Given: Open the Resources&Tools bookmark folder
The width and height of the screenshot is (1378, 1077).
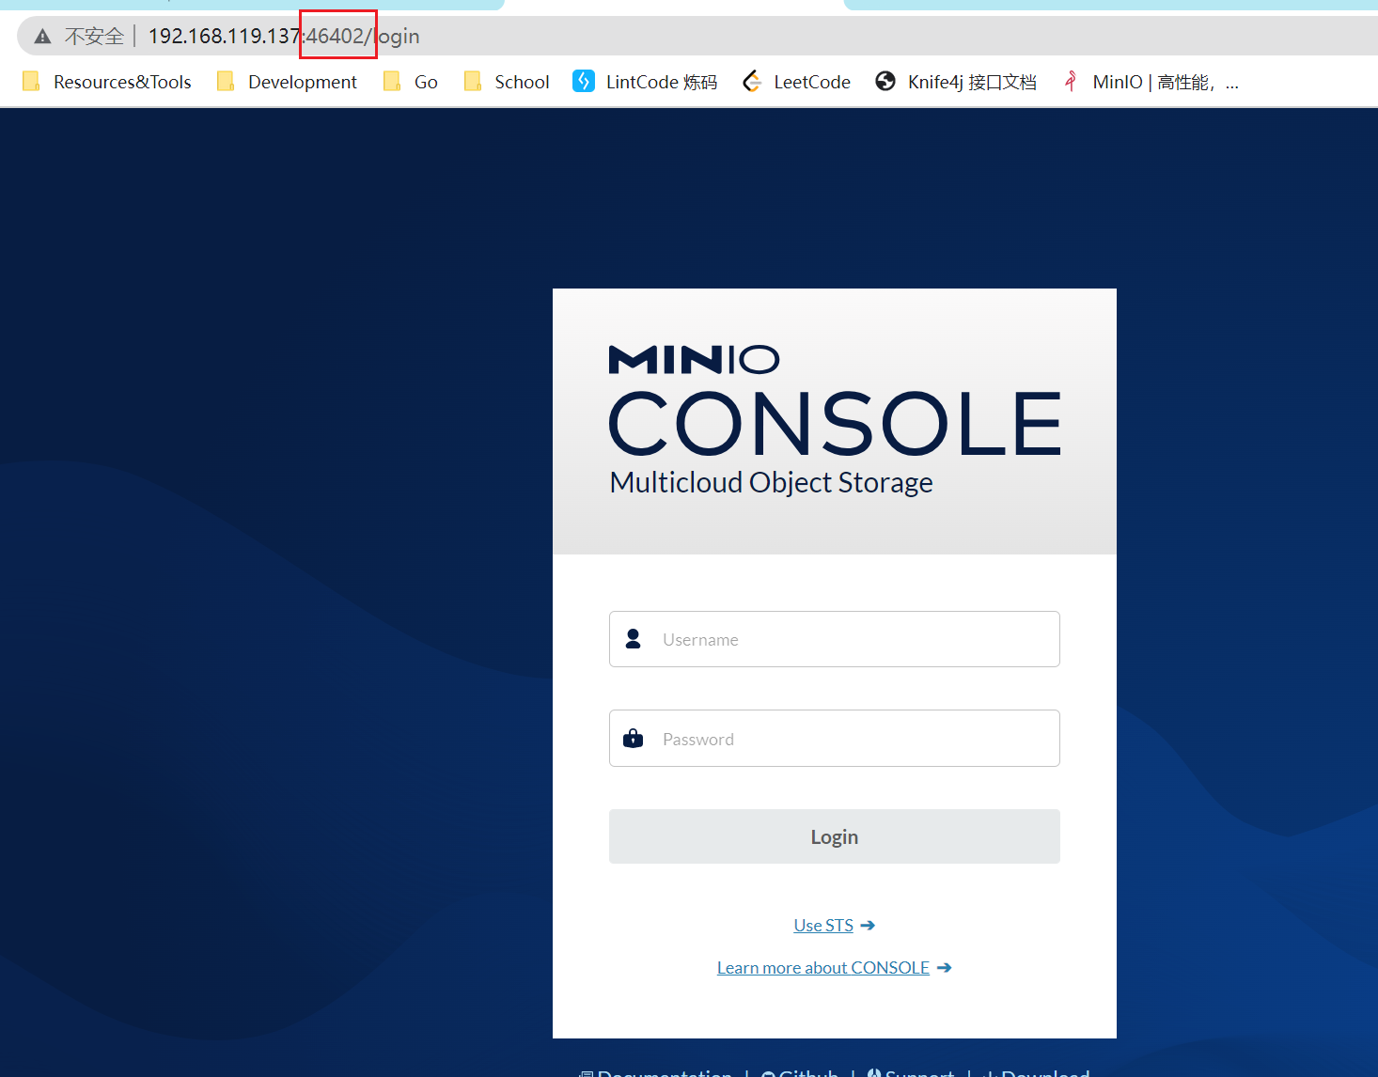Looking at the screenshot, I should click(x=107, y=82).
